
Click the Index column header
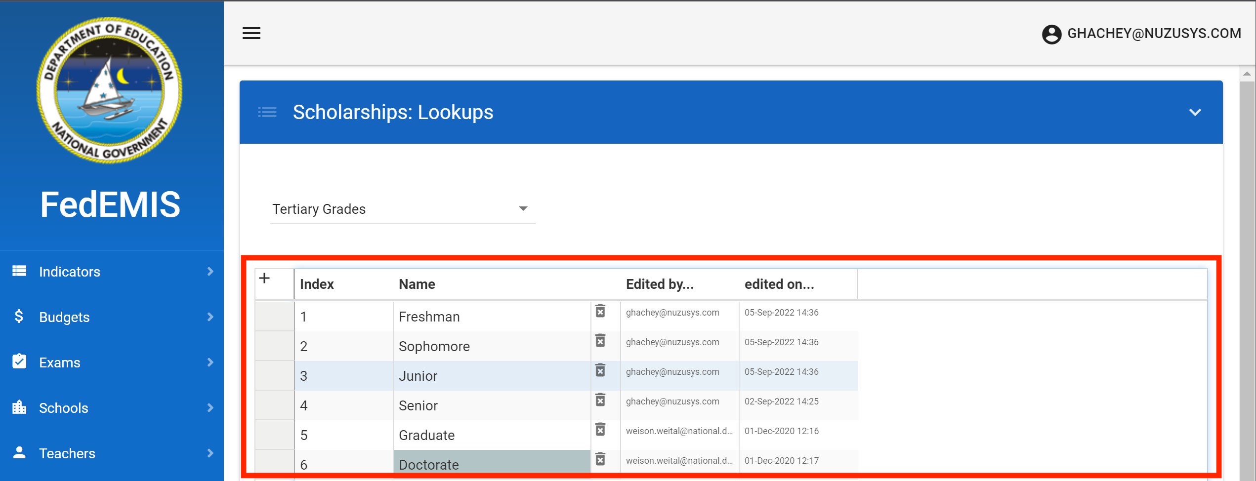point(317,284)
